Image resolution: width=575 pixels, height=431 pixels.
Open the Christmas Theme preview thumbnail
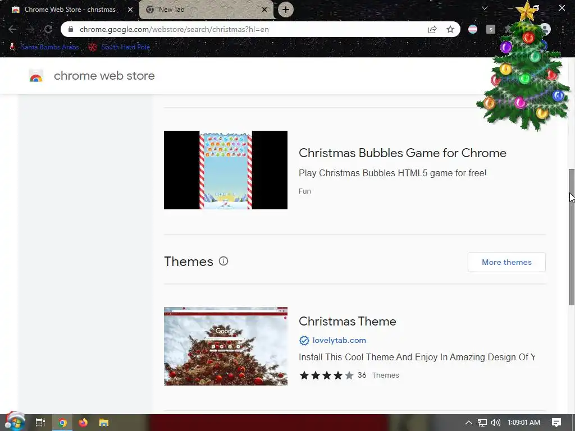point(226,346)
